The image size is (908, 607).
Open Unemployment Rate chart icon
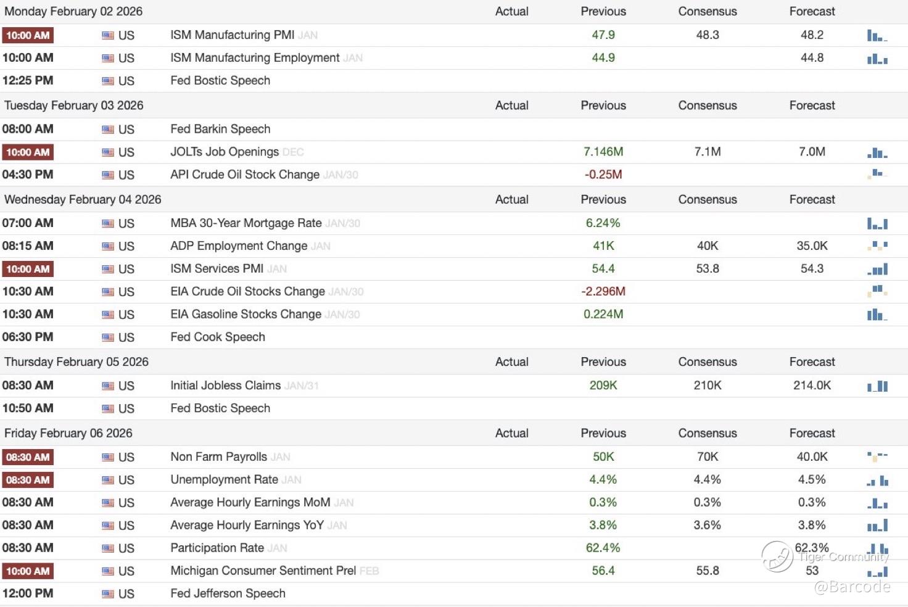pos(877,481)
